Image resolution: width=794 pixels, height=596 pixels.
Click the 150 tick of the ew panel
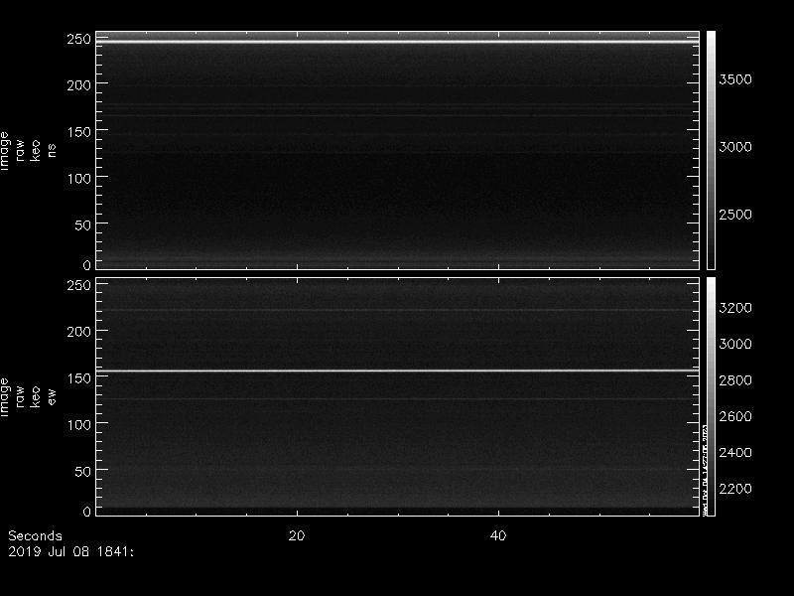pos(78,377)
